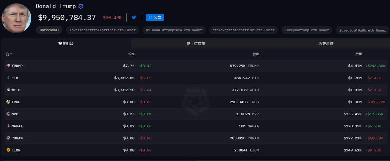Open the CONAN asset name
The image size is (390, 161).
coord(17,138)
